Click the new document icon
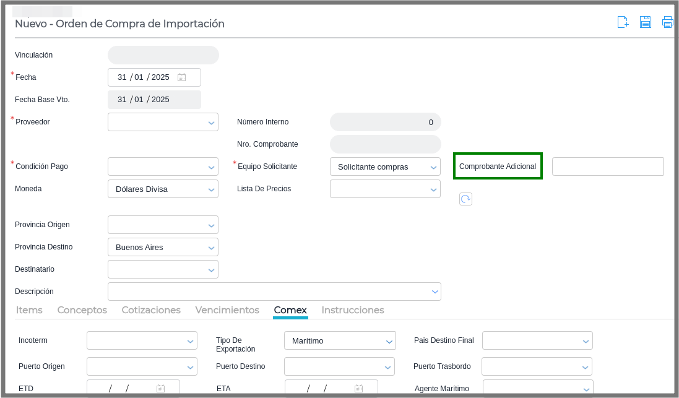 pyautogui.click(x=623, y=22)
